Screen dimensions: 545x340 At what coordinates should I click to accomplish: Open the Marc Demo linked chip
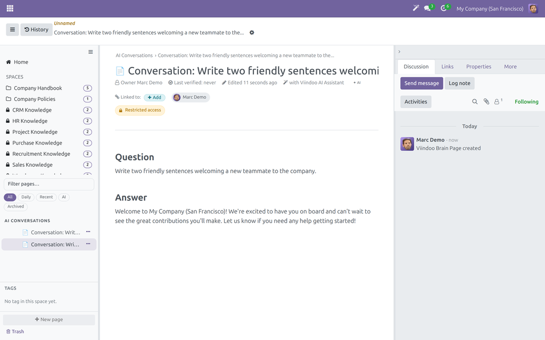pos(191,98)
